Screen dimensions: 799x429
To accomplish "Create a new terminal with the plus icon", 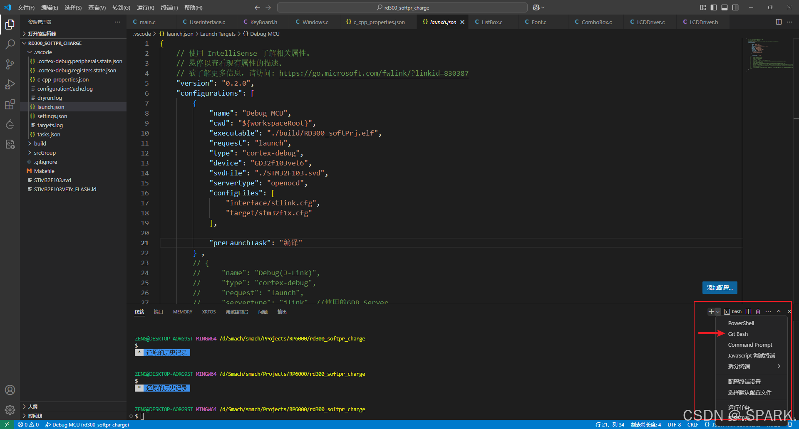I will [x=711, y=311].
